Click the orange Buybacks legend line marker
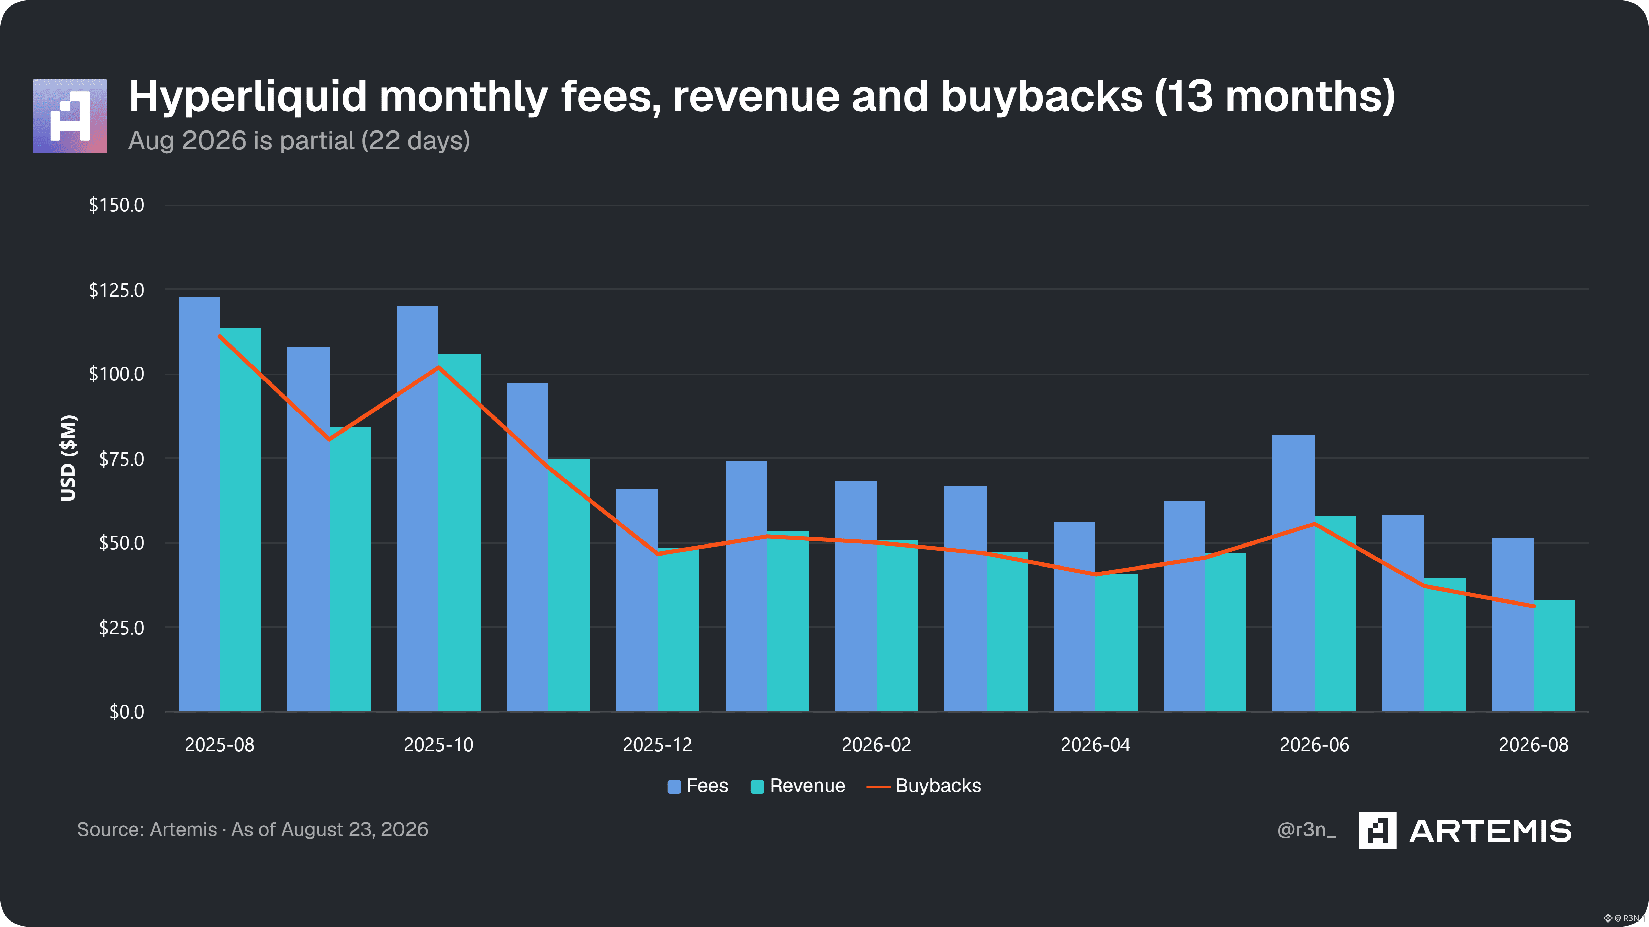 click(x=878, y=787)
